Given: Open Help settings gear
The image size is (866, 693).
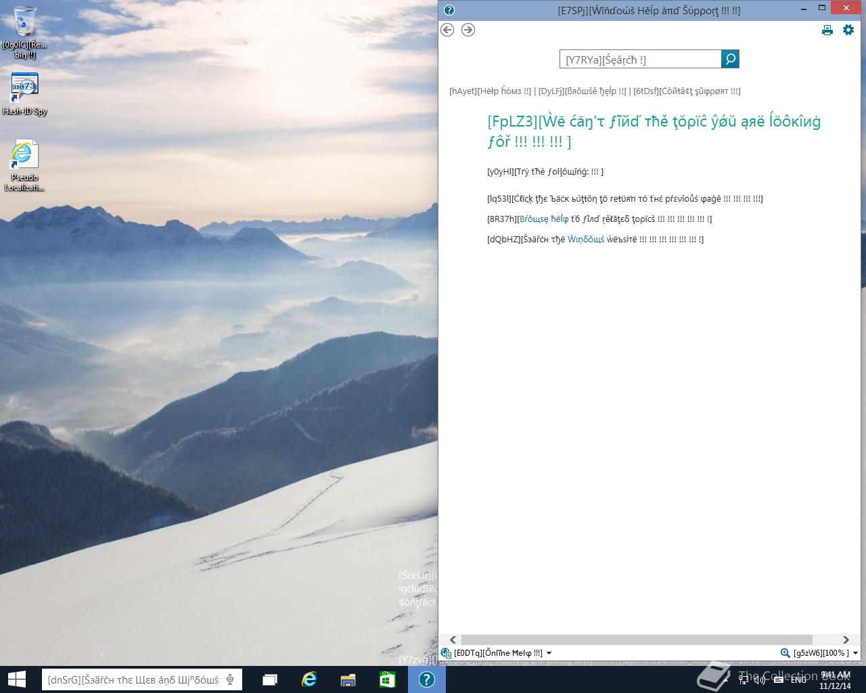Looking at the screenshot, I should pos(848,30).
